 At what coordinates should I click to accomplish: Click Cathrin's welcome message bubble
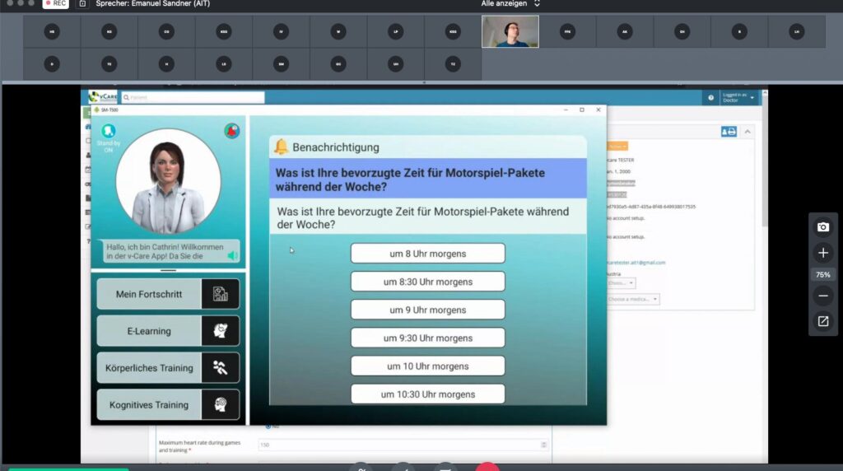pos(171,252)
